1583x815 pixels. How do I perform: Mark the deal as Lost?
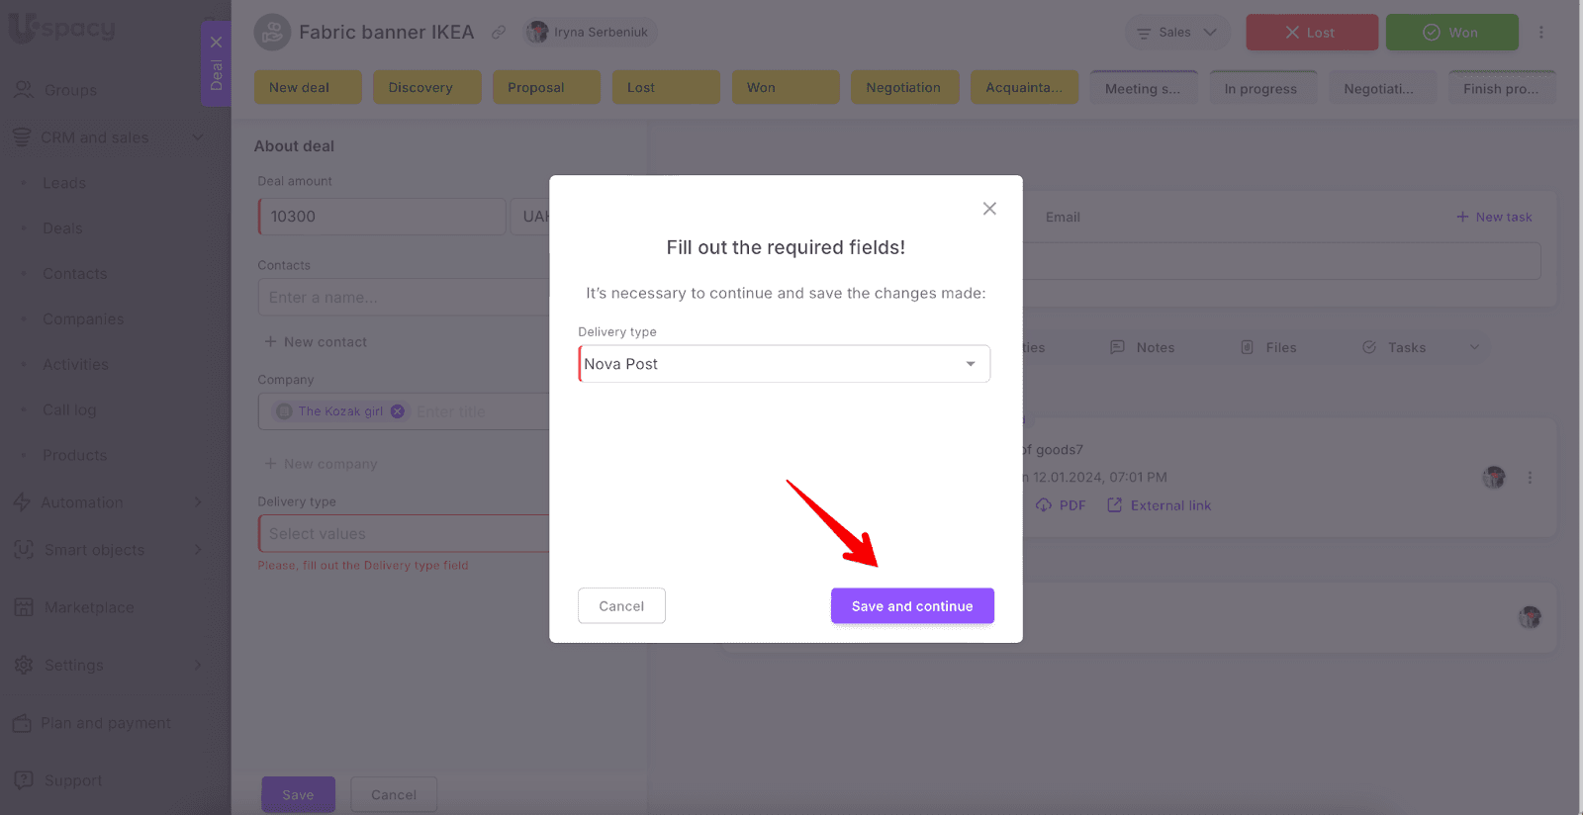click(x=1311, y=33)
